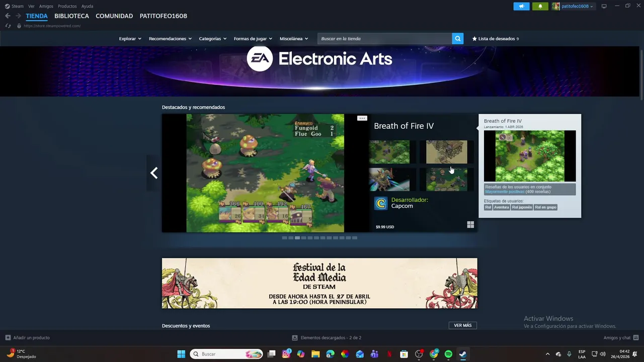Open Lista de deseados

[x=496, y=39]
